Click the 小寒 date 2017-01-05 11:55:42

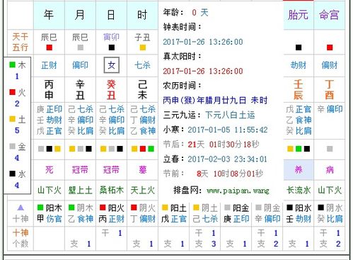click(x=228, y=130)
